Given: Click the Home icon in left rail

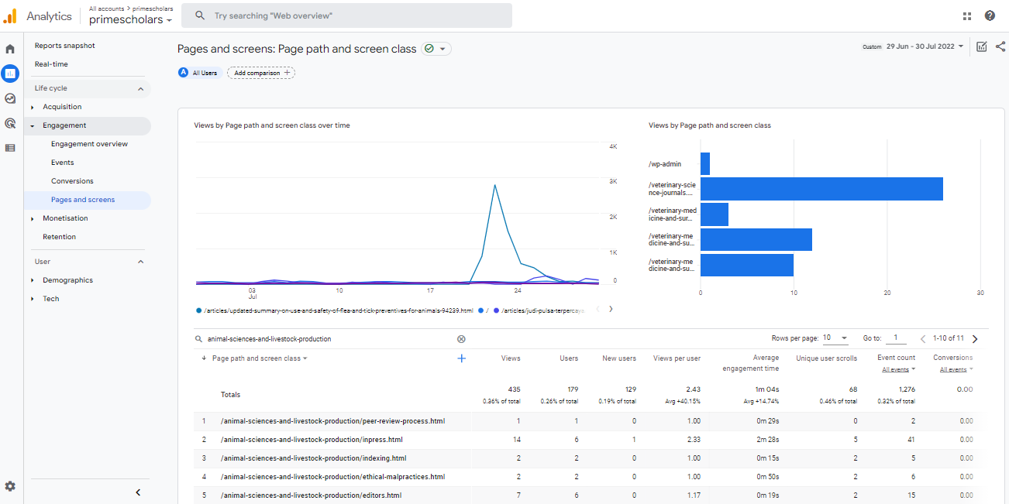Looking at the screenshot, I should pos(10,49).
